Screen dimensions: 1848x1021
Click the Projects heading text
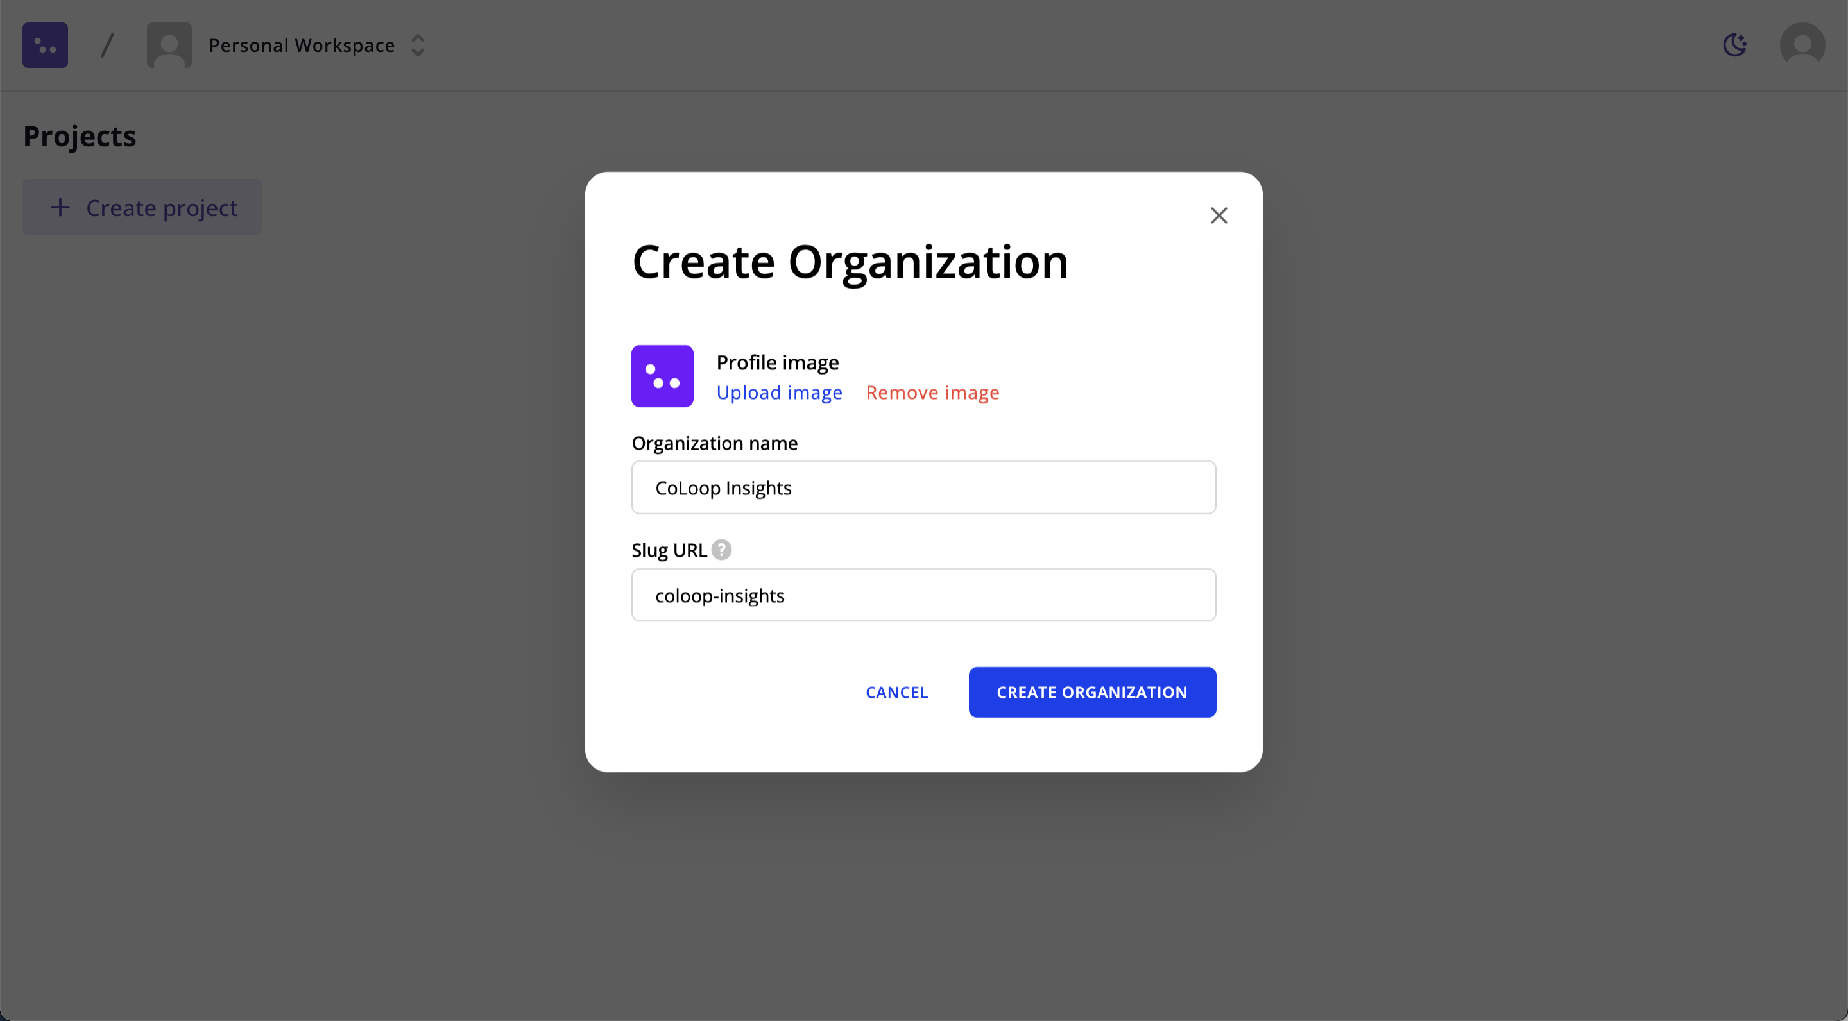coord(80,136)
